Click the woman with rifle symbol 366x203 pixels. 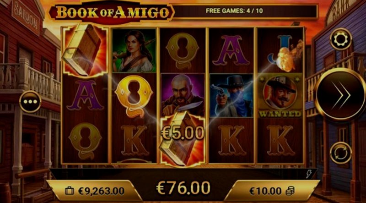[134, 50]
